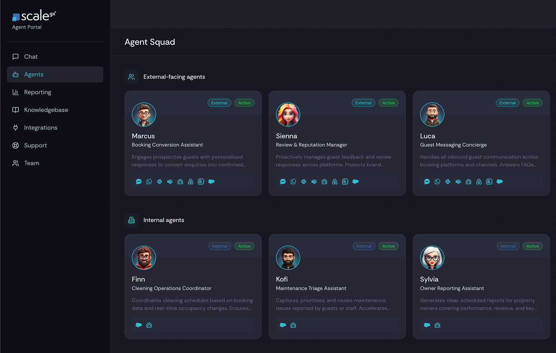Open the Chat section in the sidebar
The image size is (556, 353).
pos(55,56)
